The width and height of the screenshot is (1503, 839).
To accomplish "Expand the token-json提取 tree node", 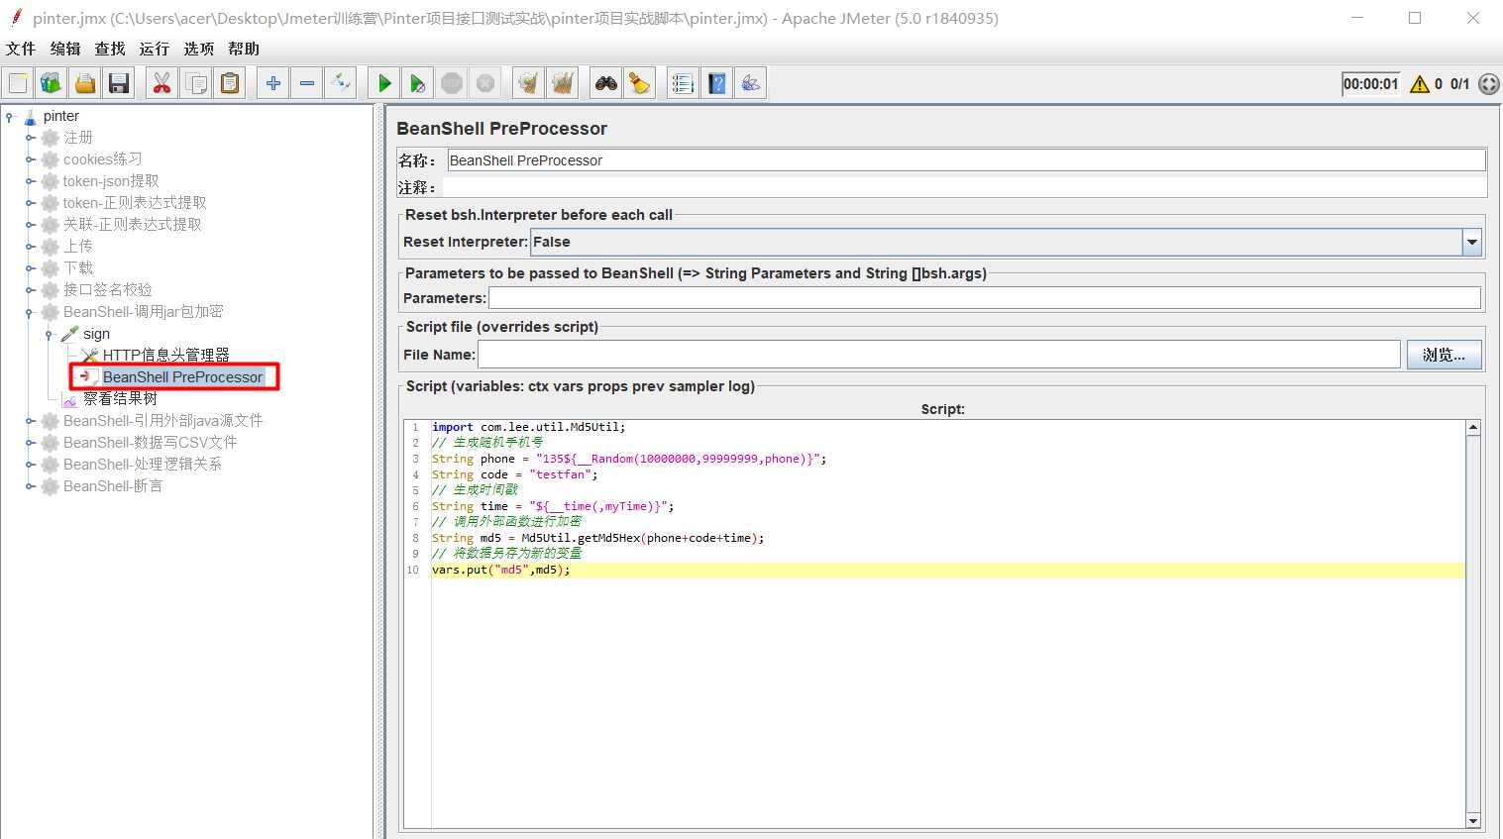I will click(x=30, y=181).
